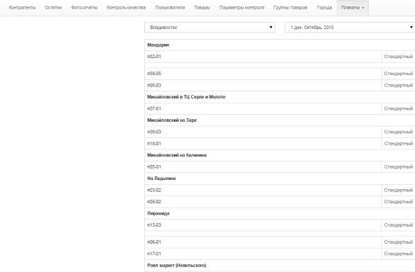
Task: Open Параметры контроля in the navbar
Action: point(242,8)
